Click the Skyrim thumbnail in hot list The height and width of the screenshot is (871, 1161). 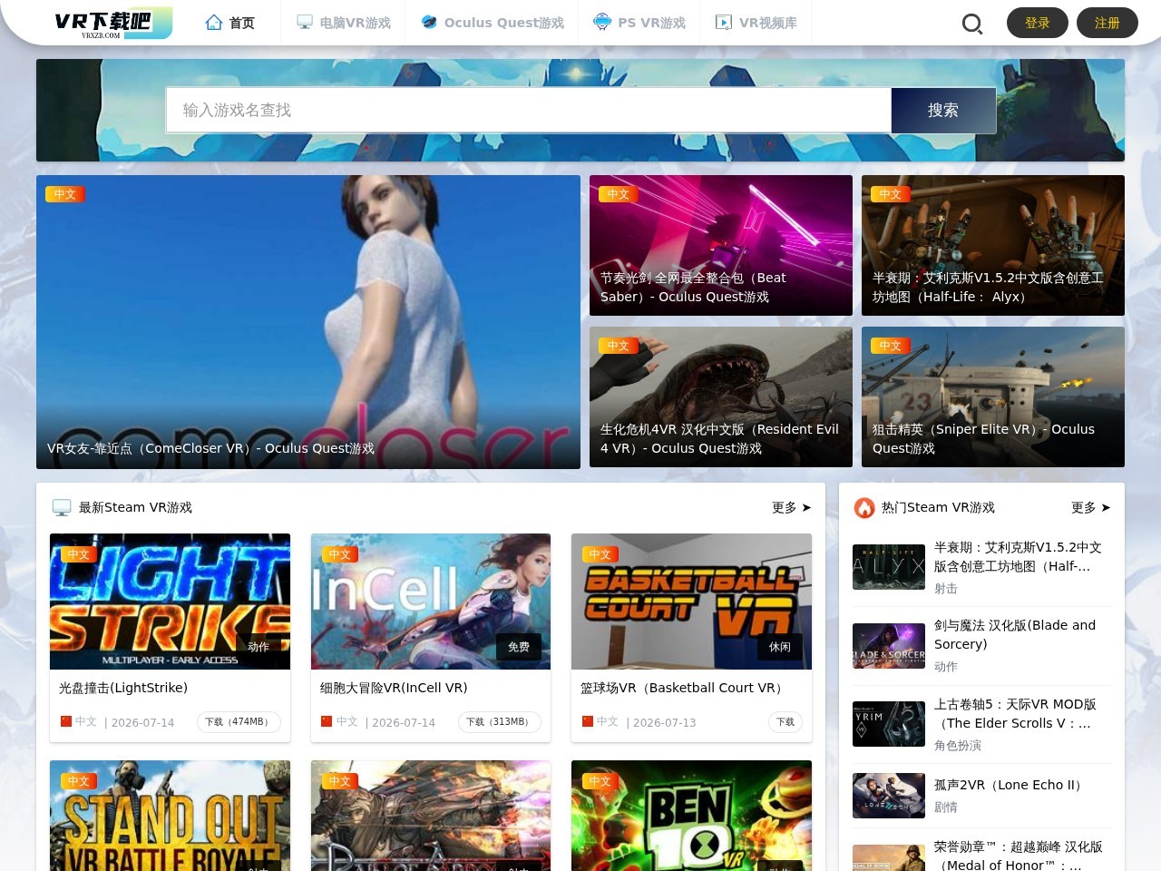889,724
